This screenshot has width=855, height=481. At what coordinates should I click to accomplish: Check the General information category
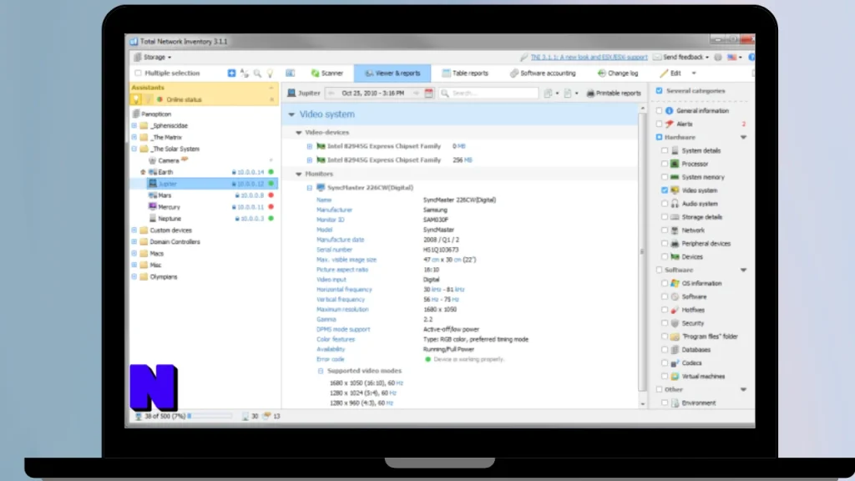(660, 111)
